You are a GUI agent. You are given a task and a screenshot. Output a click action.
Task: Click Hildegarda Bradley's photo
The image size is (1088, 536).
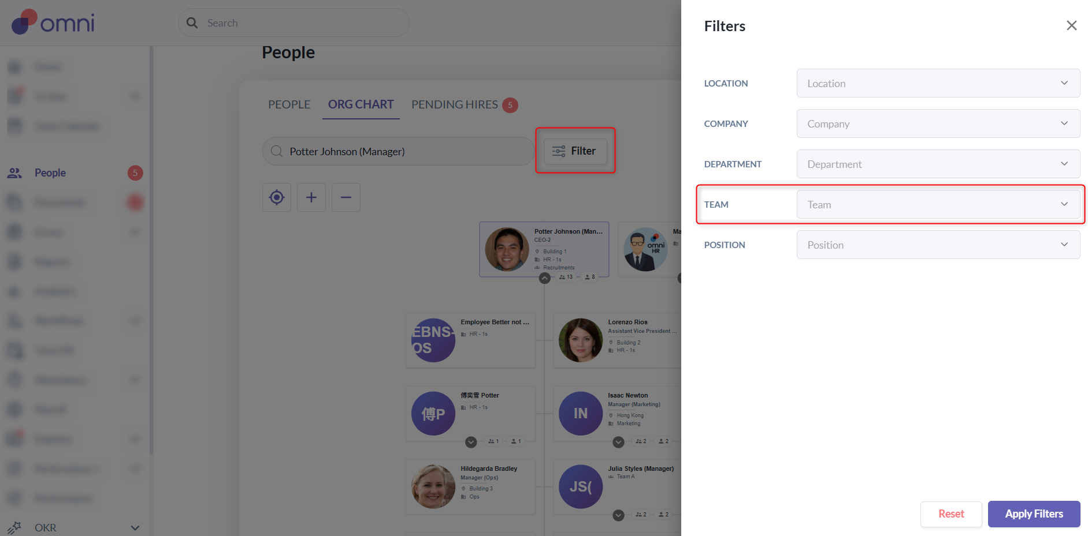click(433, 487)
